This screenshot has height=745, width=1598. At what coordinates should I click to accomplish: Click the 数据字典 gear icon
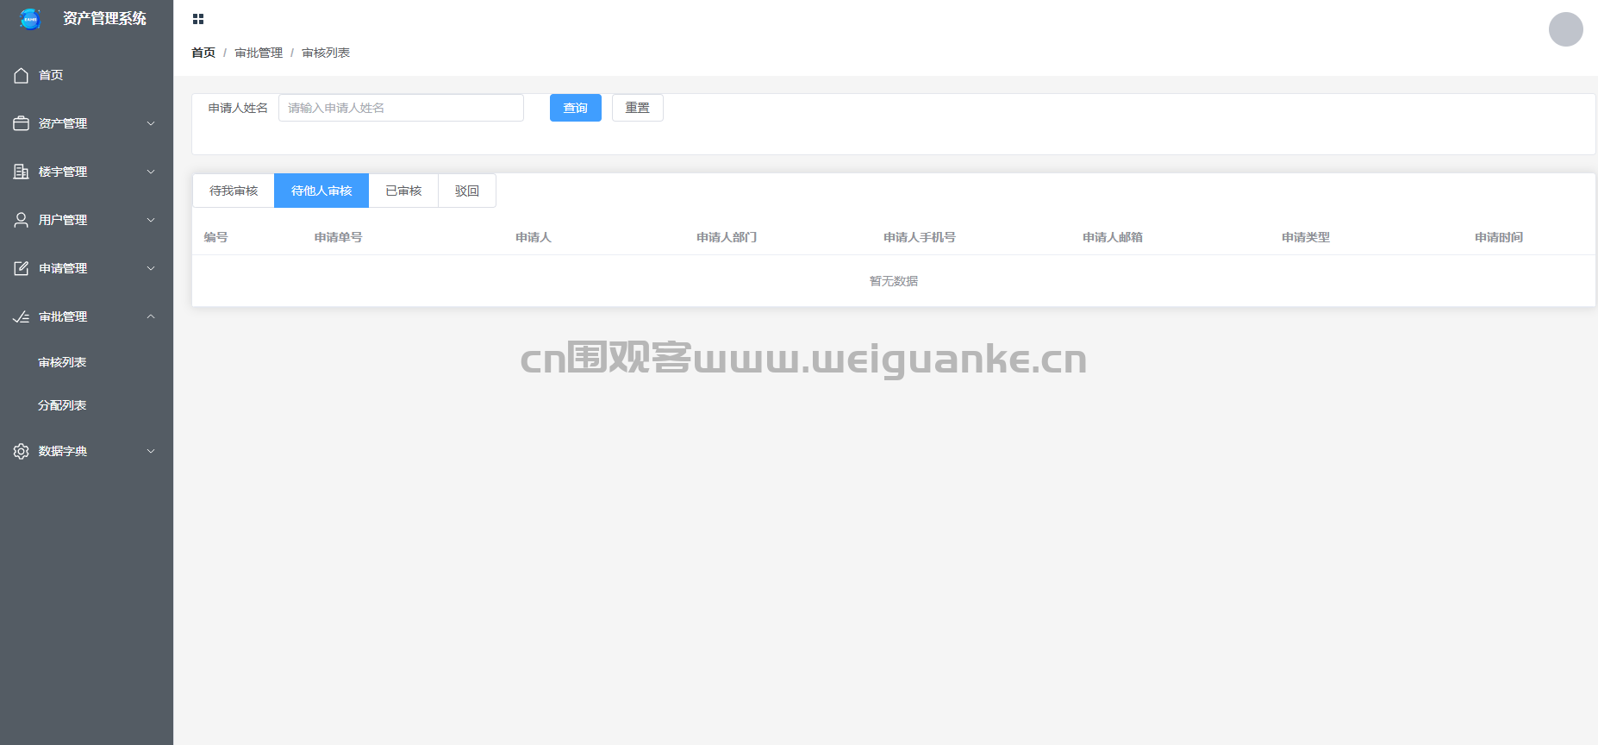pyautogui.click(x=22, y=452)
